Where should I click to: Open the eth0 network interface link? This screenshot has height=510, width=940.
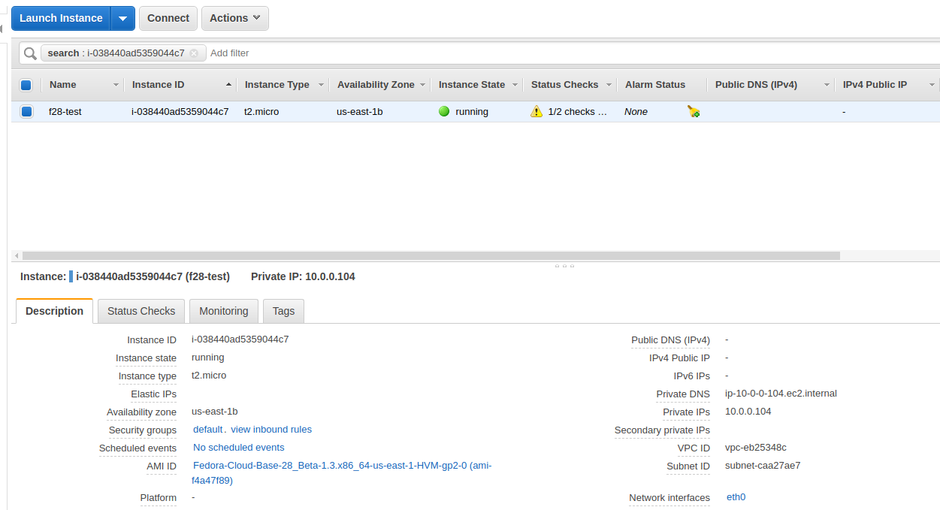tap(736, 497)
